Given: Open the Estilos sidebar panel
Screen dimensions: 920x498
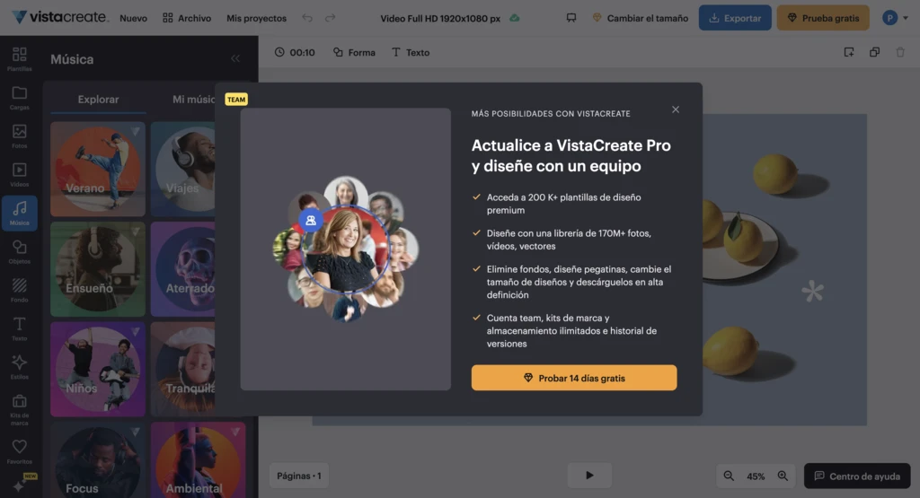Looking at the screenshot, I should (x=20, y=367).
